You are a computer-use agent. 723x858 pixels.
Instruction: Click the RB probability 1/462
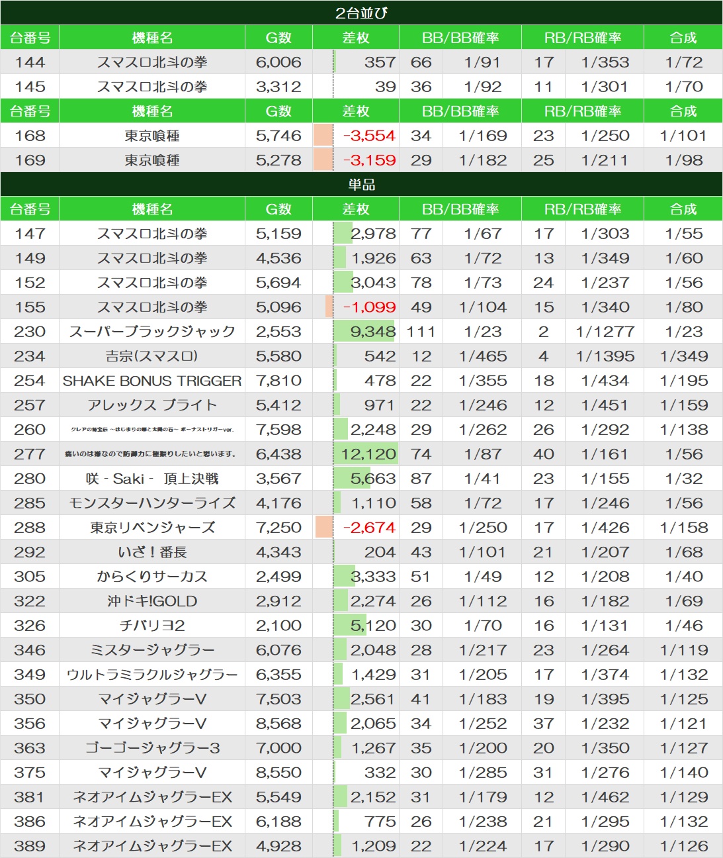(605, 797)
